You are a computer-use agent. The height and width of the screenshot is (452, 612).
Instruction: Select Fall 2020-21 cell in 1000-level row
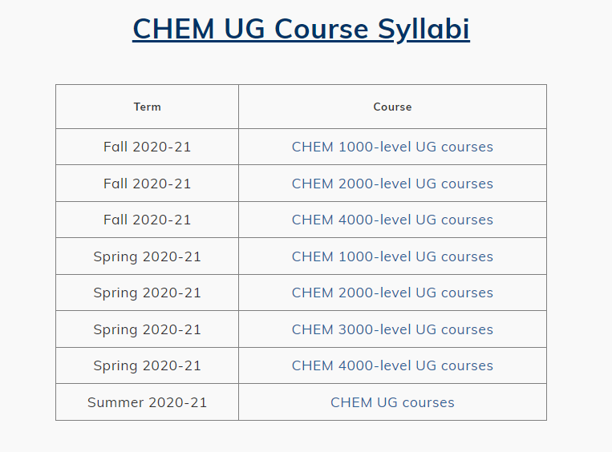pos(147,147)
